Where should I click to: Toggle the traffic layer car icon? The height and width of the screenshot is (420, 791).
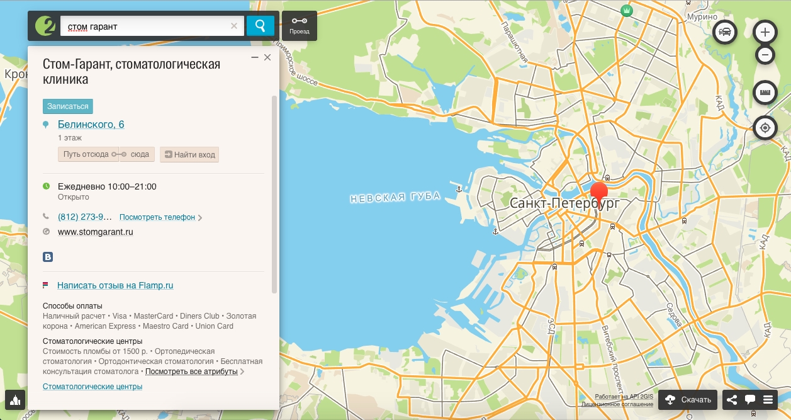pos(726,31)
